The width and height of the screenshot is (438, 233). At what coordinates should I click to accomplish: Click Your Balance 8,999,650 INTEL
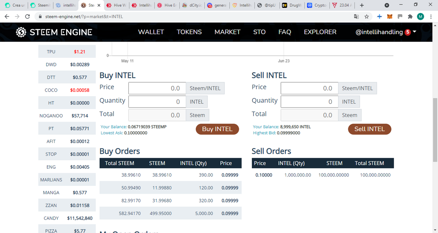tap(295, 127)
